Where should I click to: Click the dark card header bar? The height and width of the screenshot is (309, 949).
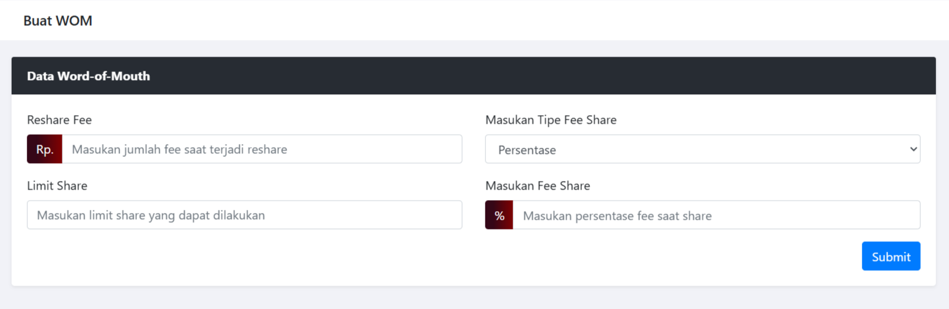tap(554, 76)
